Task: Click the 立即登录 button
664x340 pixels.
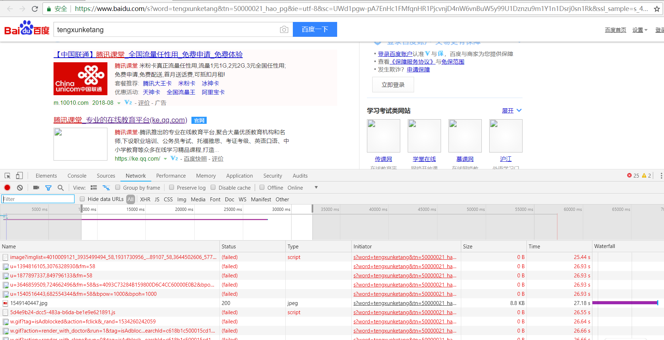Action: click(393, 85)
